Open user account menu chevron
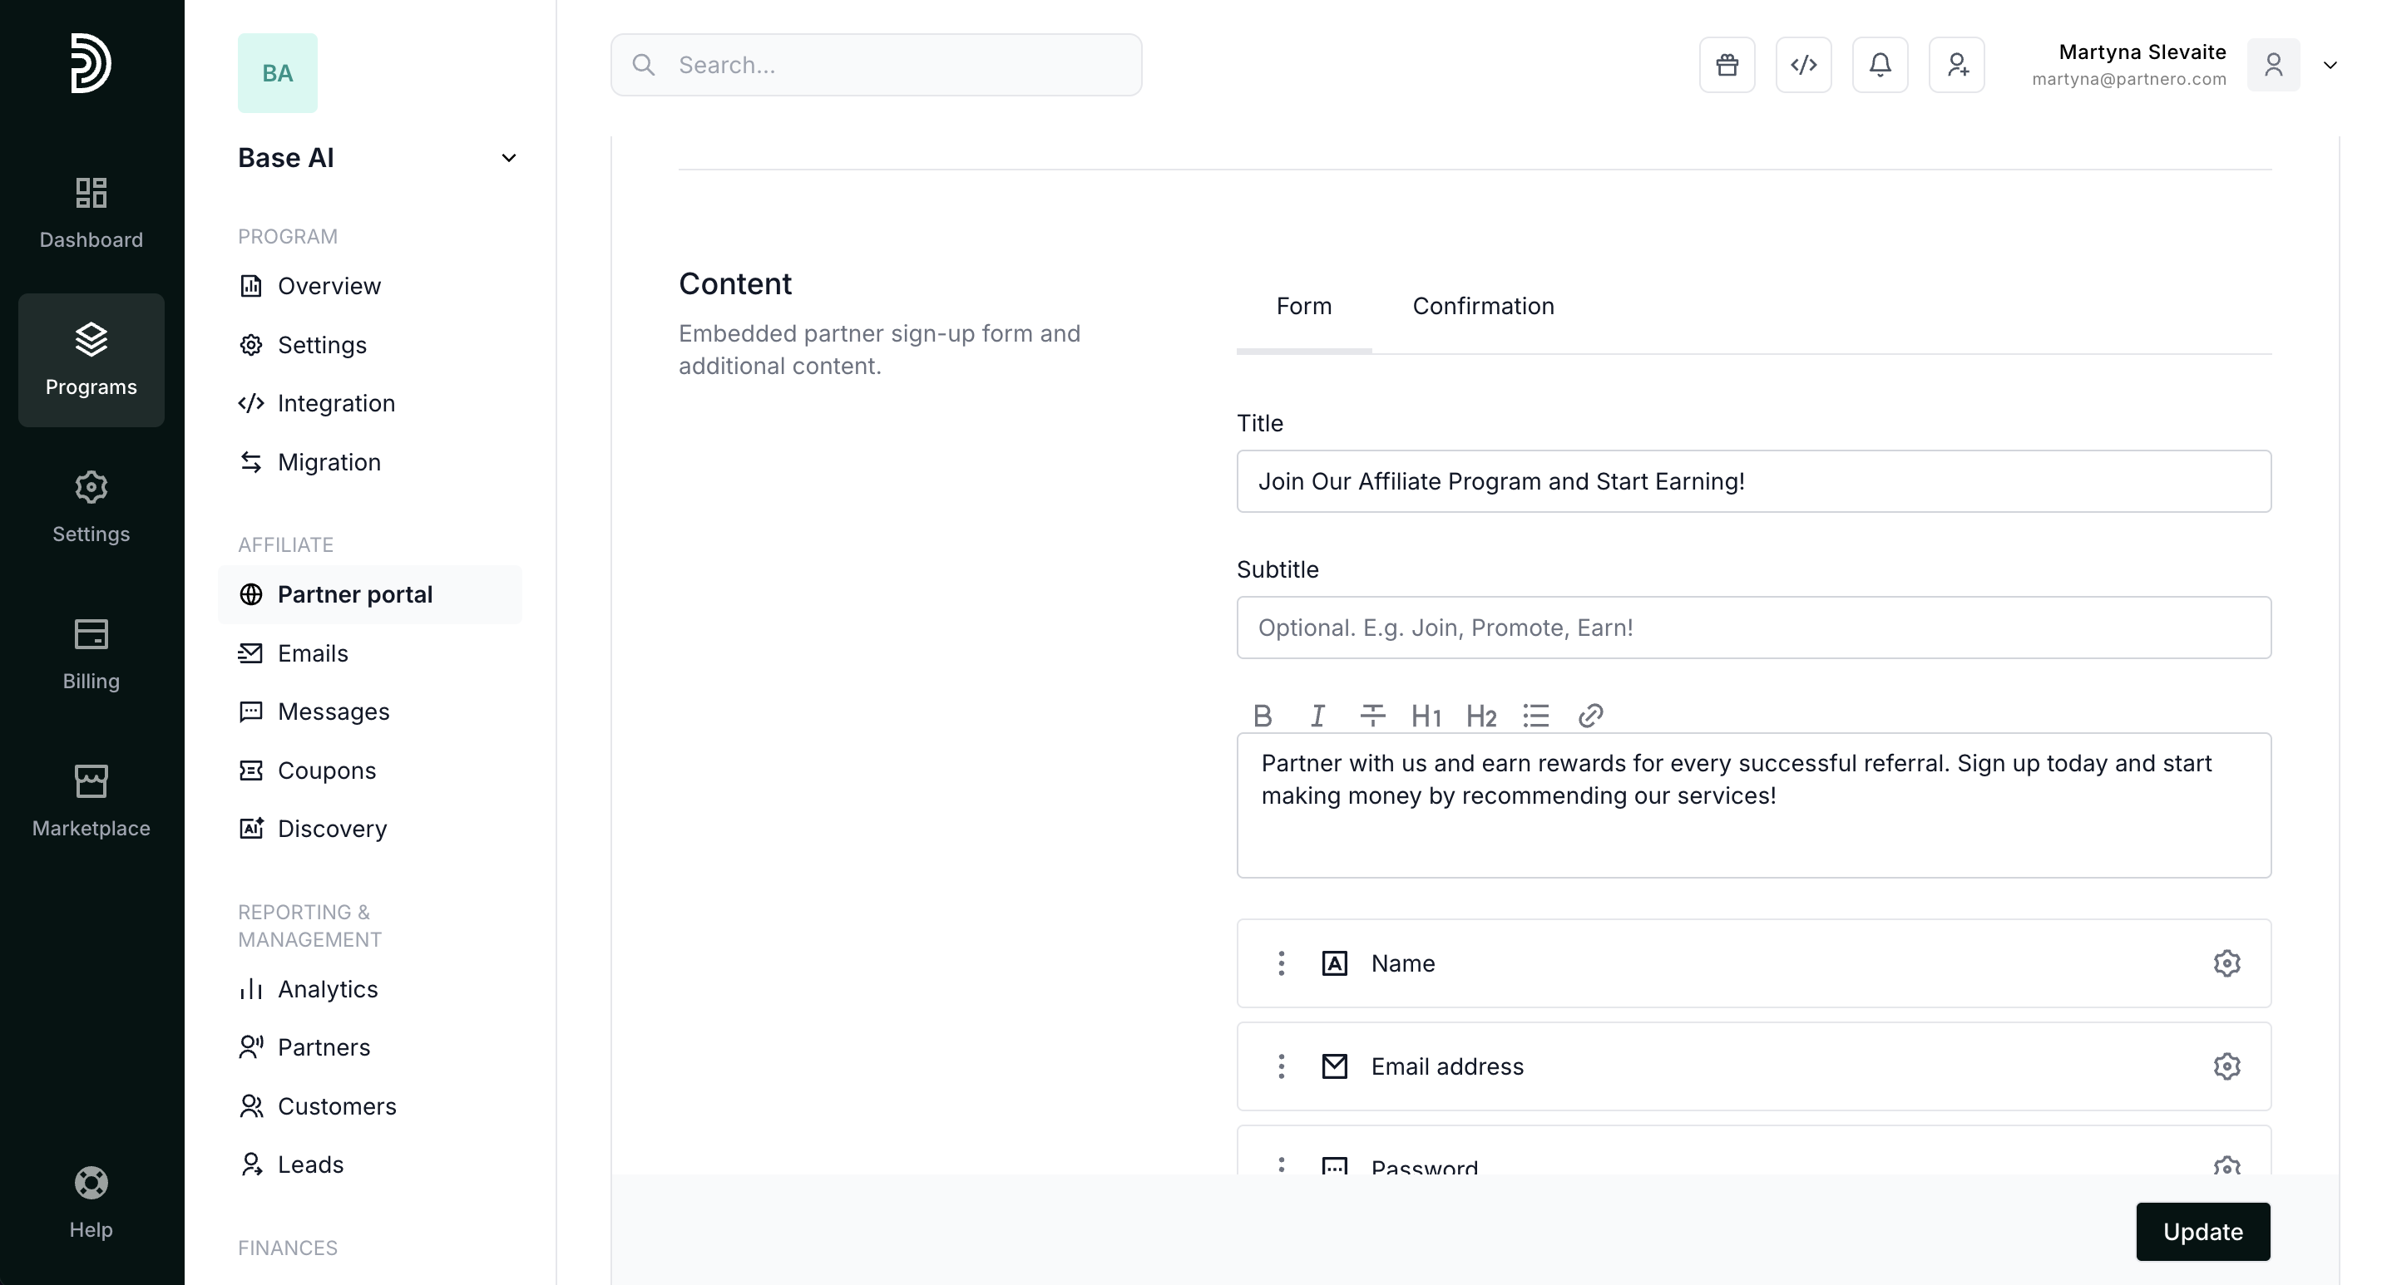The height and width of the screenshot is (1285, 2387). coord(2330,65)
